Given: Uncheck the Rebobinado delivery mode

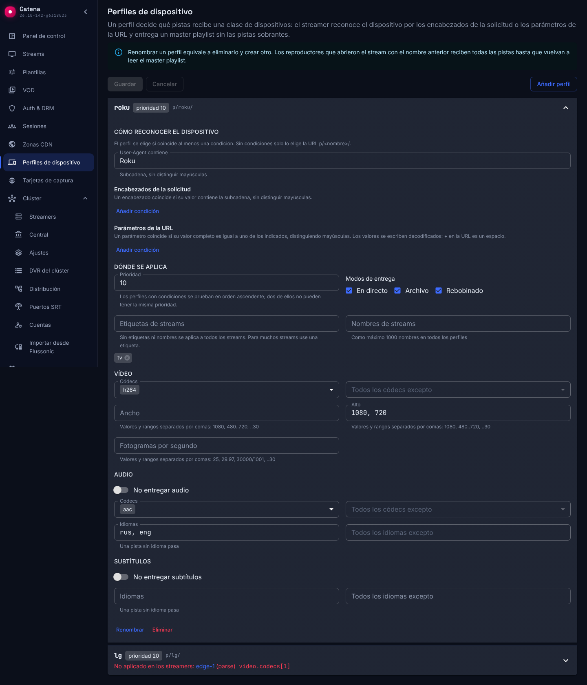Looking at the screenshot, I should click(x=439, y=290).
